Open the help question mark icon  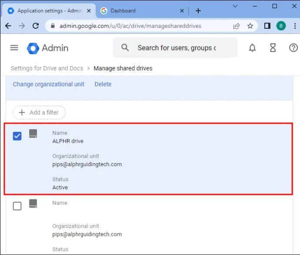click(293, 48)
